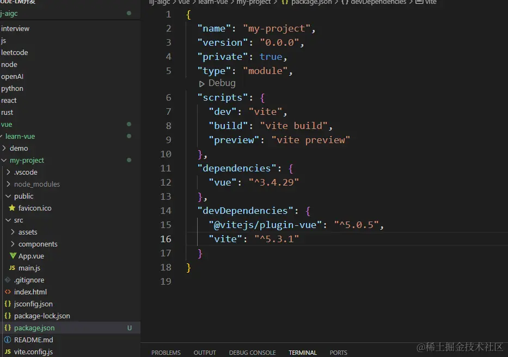Screen dimensions: 508x357
Task: Click the learn-vue breadcrumb segment
Action: click(213, 2)
